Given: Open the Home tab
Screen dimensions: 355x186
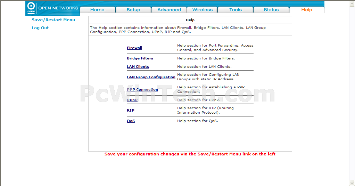Looking at the screenshot, I should (97, 10).
